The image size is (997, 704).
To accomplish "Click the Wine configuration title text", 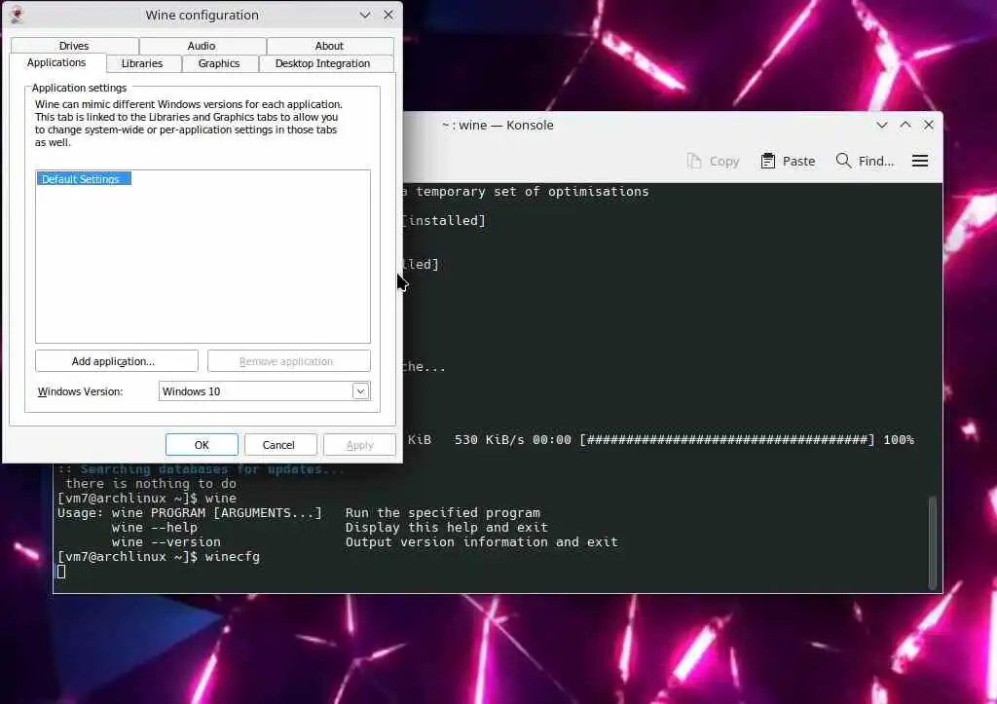I will tap(203, 15).
